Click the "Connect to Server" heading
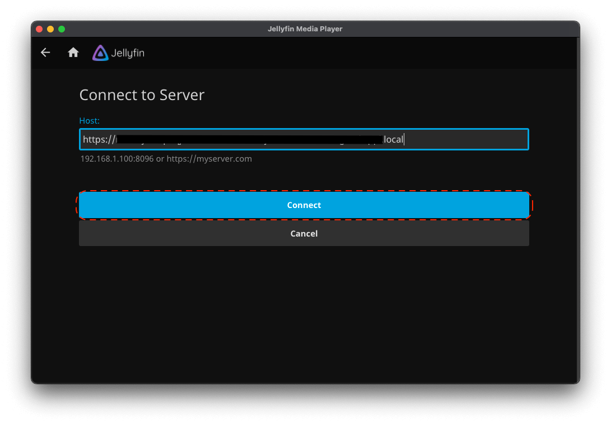611x425 pixels. point(142,95)
